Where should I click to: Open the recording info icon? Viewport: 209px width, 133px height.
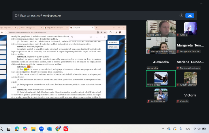181,16
